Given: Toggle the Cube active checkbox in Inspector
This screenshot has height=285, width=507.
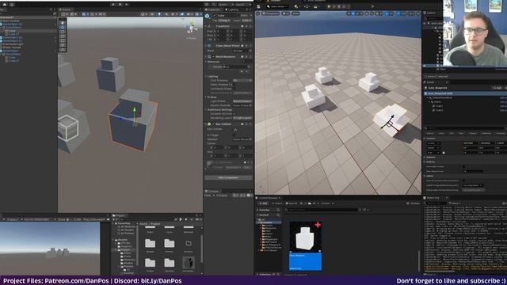Looking at the screenshot, I should coord(215,15).
